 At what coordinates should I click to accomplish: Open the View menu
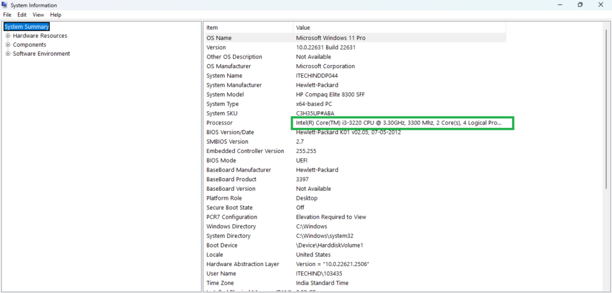[x=38, y=15]
